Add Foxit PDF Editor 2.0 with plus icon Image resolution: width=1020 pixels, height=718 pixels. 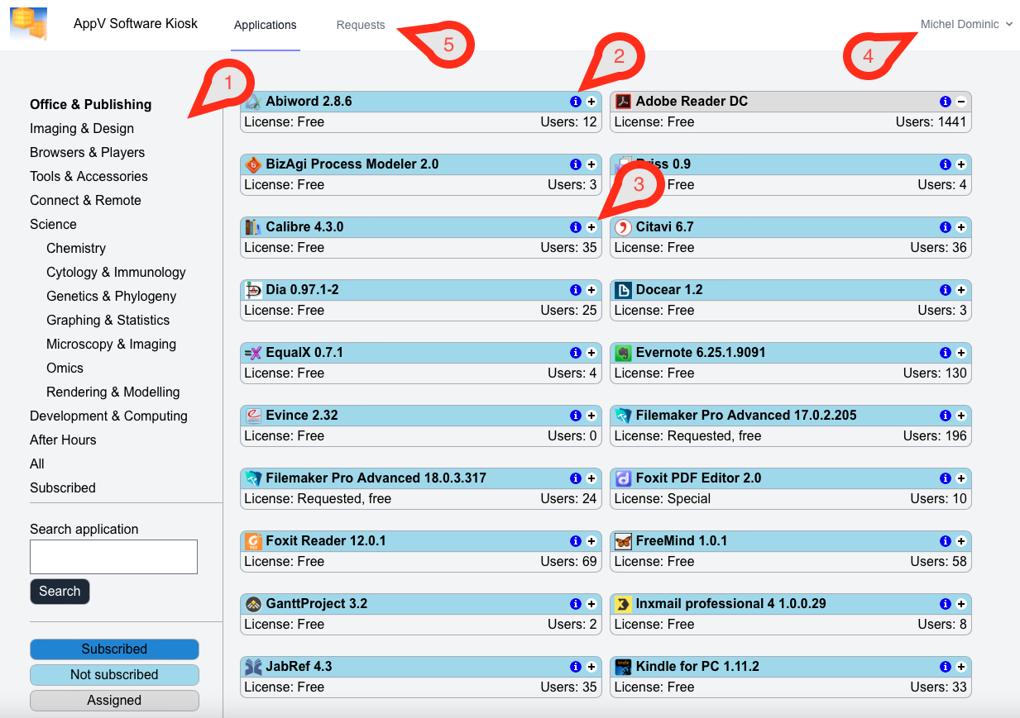[961, 478]
